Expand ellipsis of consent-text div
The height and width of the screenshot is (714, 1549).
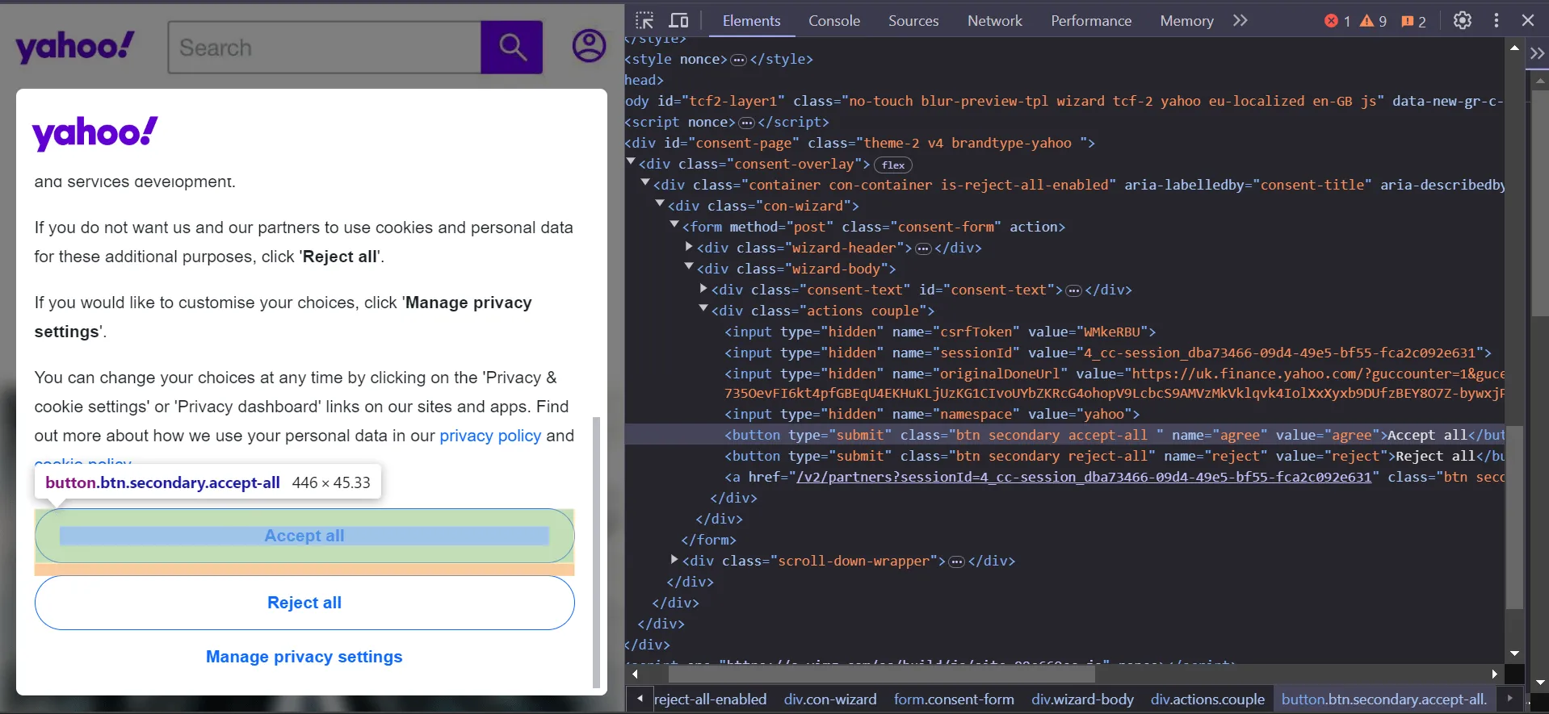(1073, 290)
